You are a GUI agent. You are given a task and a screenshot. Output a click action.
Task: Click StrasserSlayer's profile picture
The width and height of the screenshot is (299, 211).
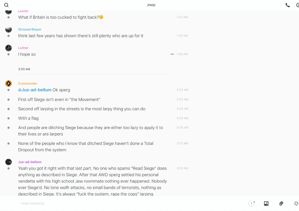(x=8, y=30)
